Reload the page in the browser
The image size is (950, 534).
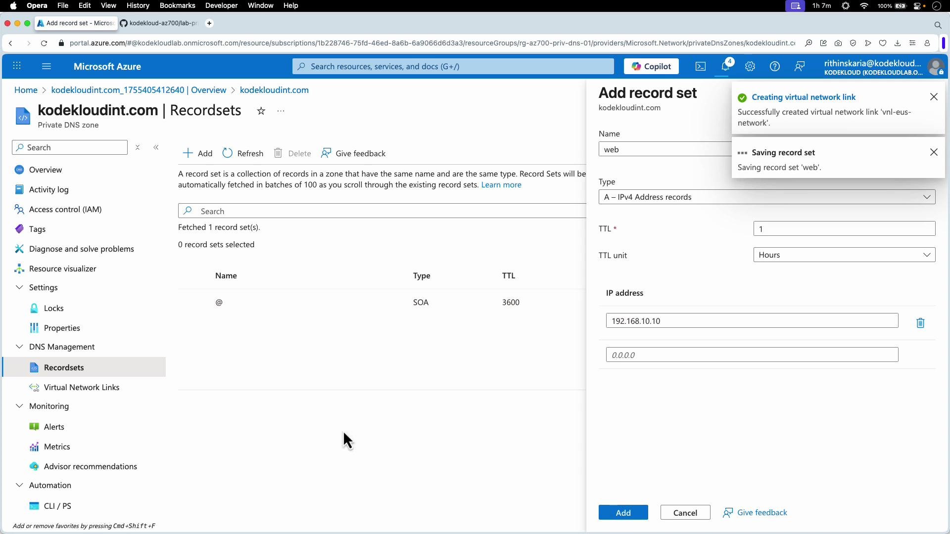44,44
